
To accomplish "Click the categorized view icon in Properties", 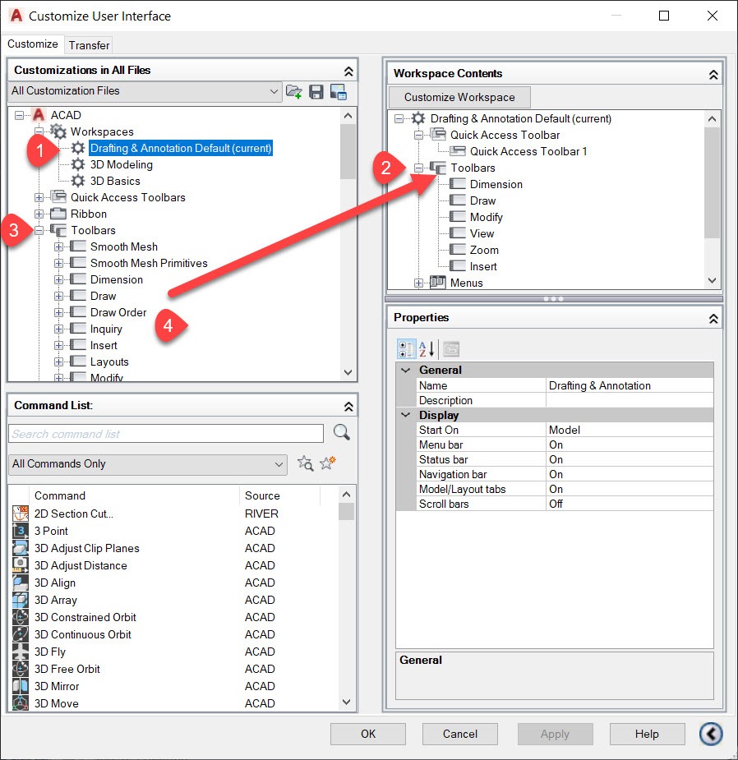I will click(x=406, y=348).
